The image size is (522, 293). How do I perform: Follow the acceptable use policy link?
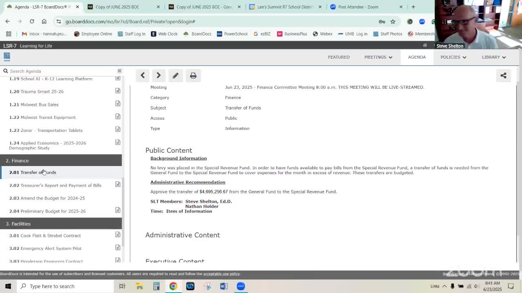[x=221, y=274]
